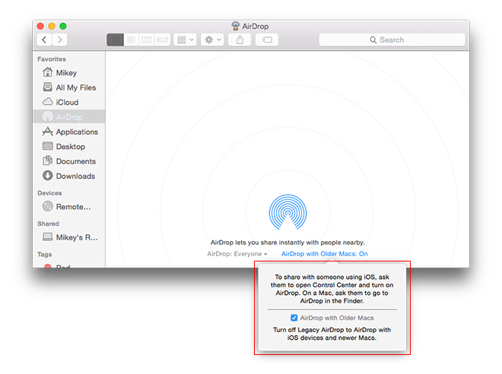Click AirDrop with Older Macs: On link

coord(324,254)
